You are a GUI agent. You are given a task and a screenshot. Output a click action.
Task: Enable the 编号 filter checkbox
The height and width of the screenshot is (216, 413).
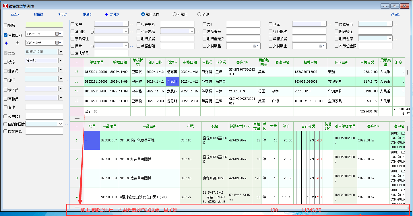coord(6,25)
